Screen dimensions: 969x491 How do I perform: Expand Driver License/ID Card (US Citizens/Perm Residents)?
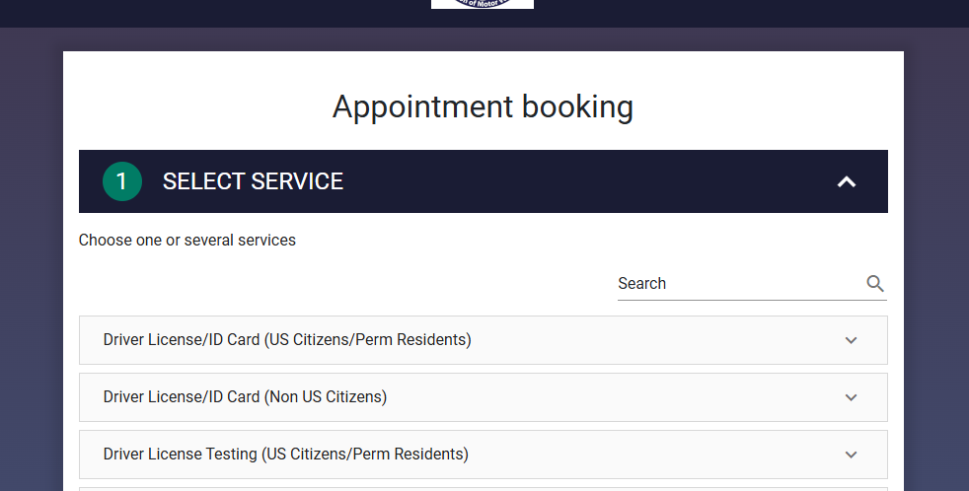tap(484, 340)
